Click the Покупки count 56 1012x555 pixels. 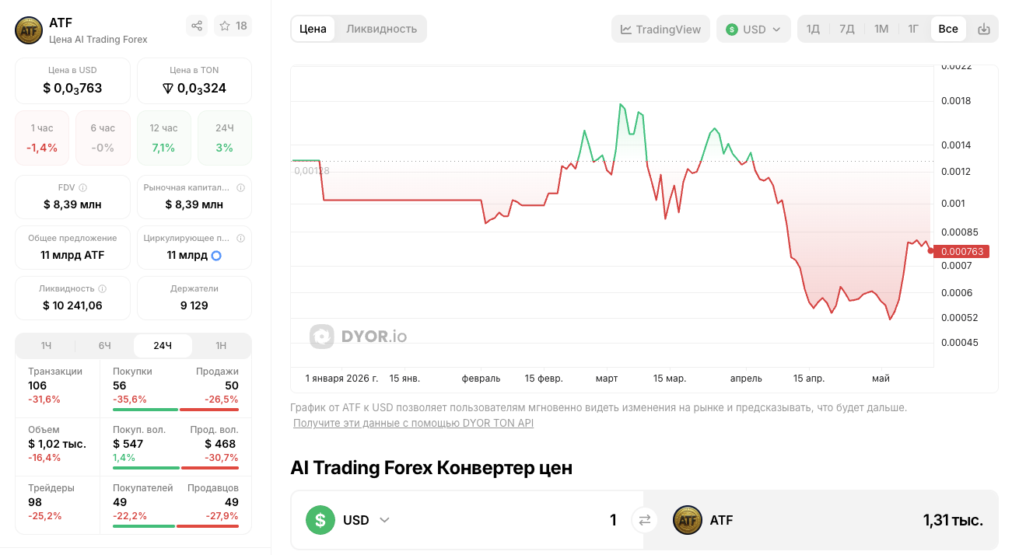(x=119, y=386)
